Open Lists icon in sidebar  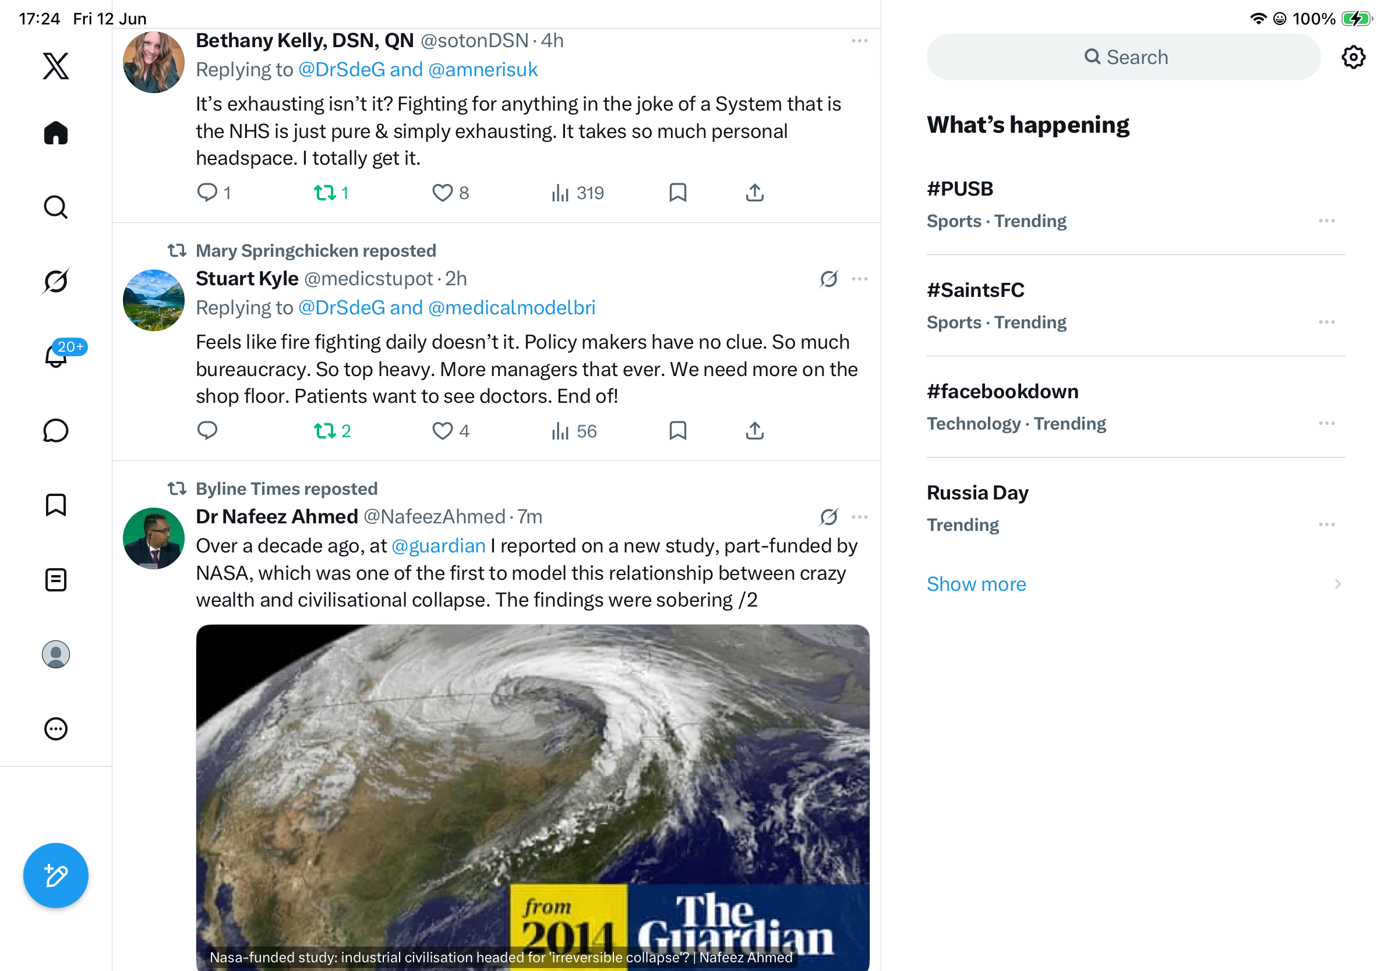pos(56,580)
